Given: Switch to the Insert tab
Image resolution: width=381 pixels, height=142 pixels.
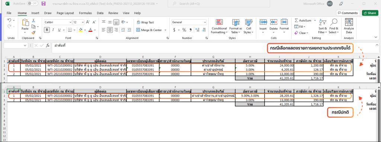Looking at the screenshot, I should click(x=35, y=13).
